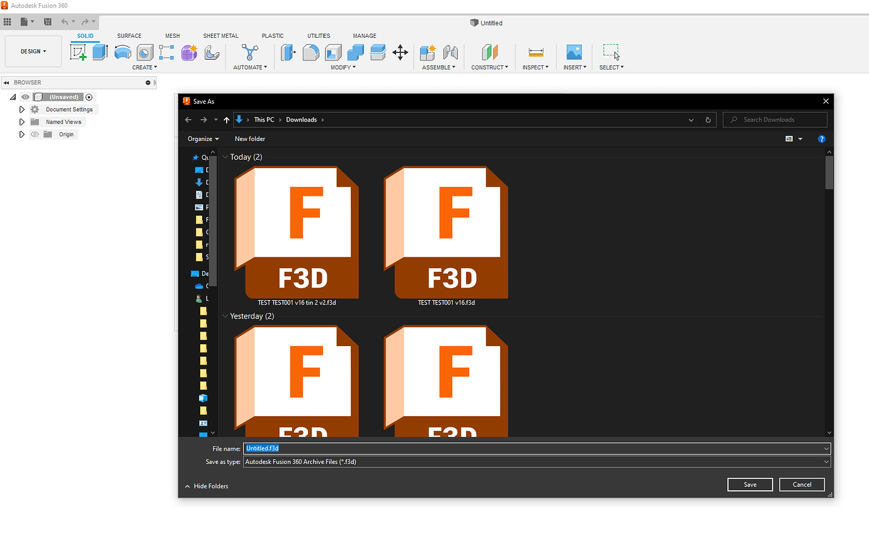Choose the Fillet tool
This screenshot has height=540, width=869.
pyautogui.click(x=310, y=52)
